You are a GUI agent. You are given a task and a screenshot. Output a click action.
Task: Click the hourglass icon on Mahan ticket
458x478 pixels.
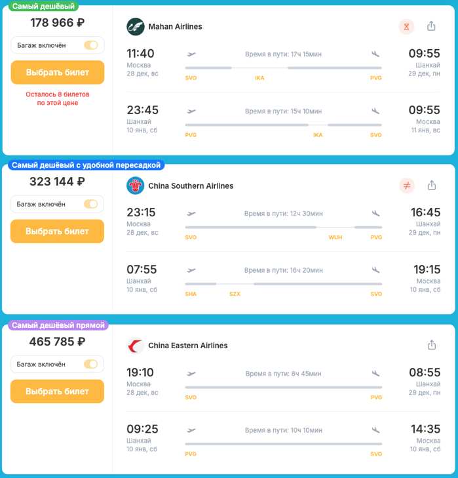[x=407, y=26]
